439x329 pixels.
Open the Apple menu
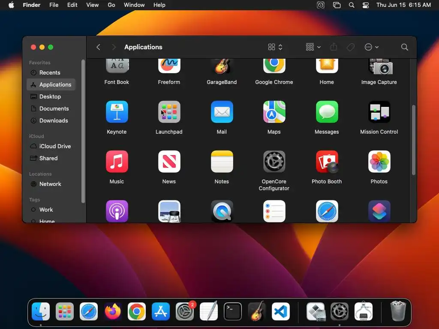point(11,5)
